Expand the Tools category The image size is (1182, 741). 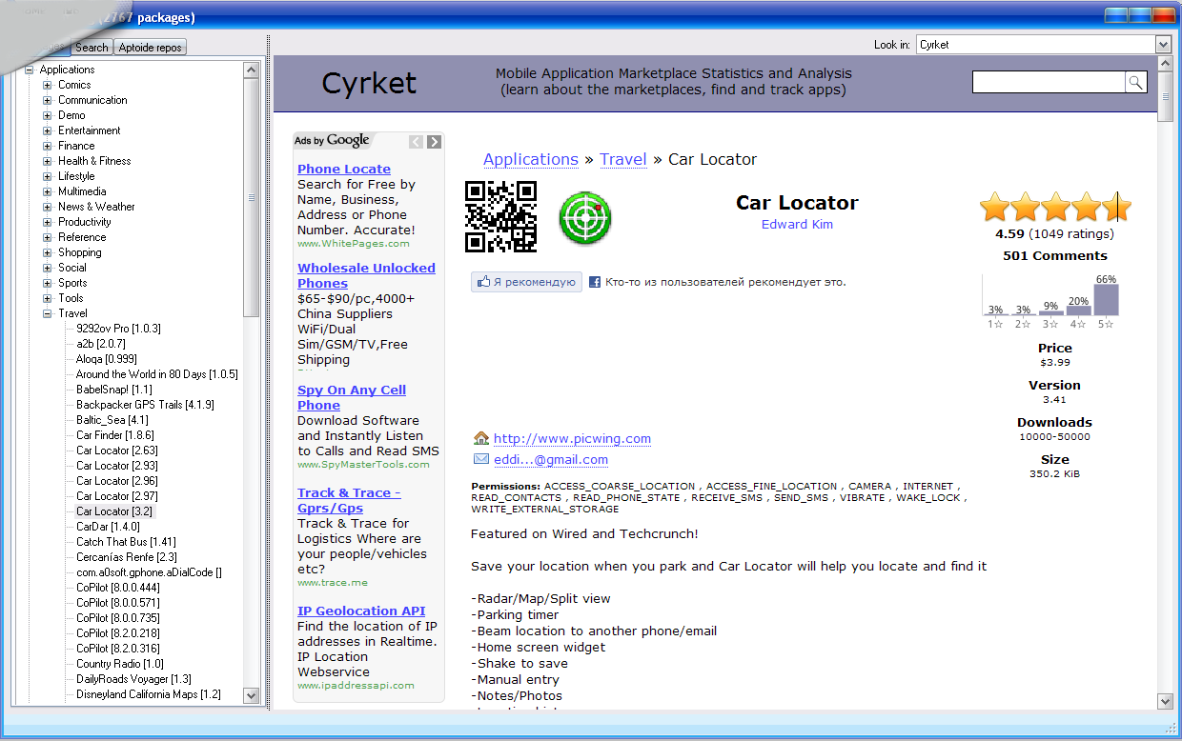point(48,298)
